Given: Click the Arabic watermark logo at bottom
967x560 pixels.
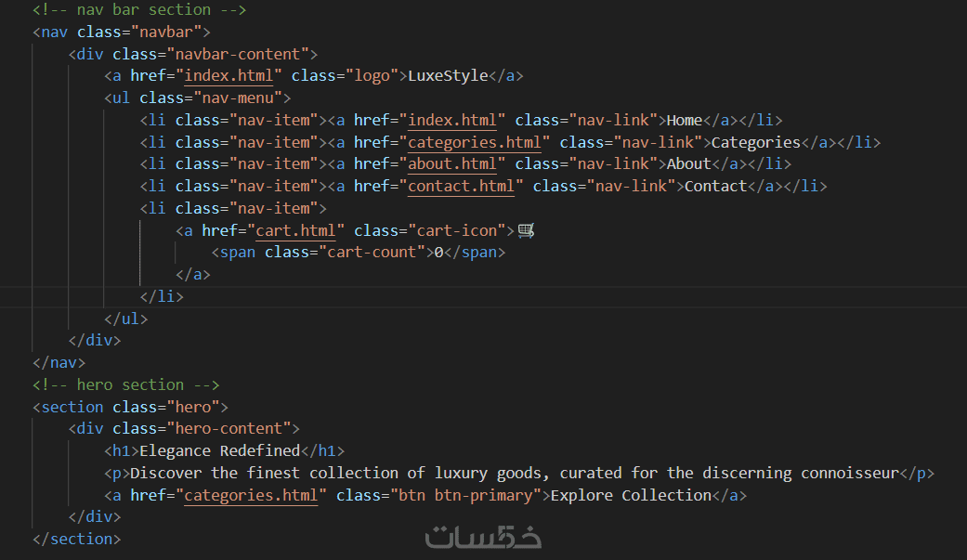Looking at the screenshot, I should pos(483,538).
